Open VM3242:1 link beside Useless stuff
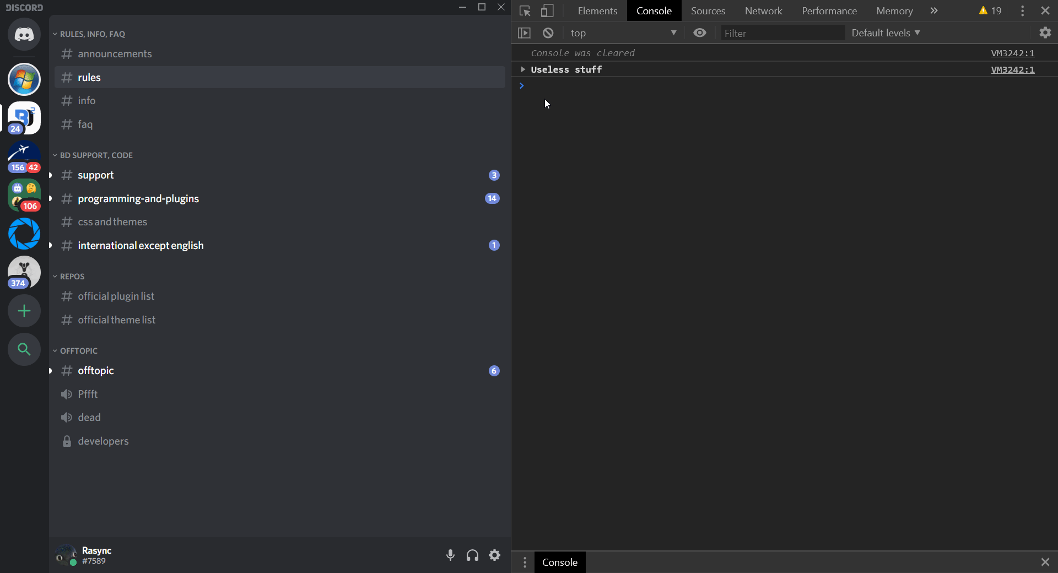Viewport: 1058px width, 573px height. (1012, 69)
